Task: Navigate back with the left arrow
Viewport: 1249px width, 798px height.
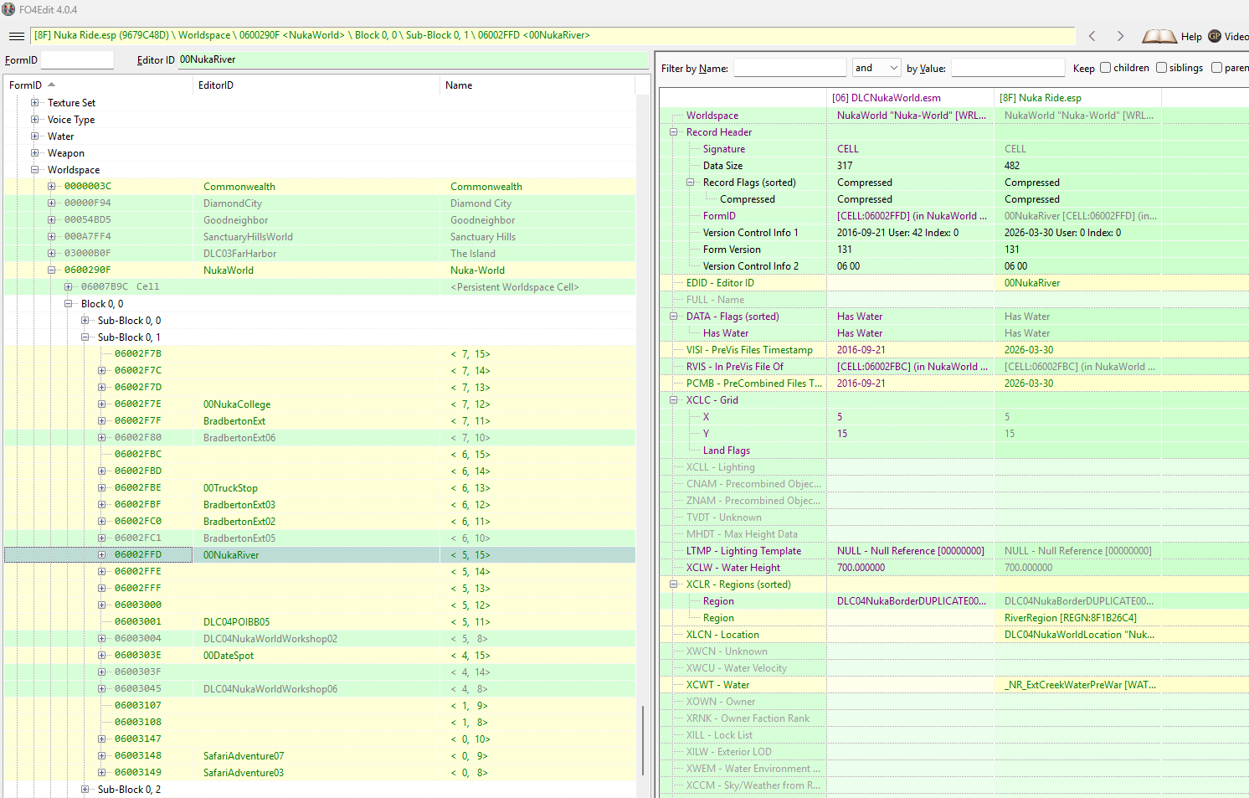Action: point(1092,36)
